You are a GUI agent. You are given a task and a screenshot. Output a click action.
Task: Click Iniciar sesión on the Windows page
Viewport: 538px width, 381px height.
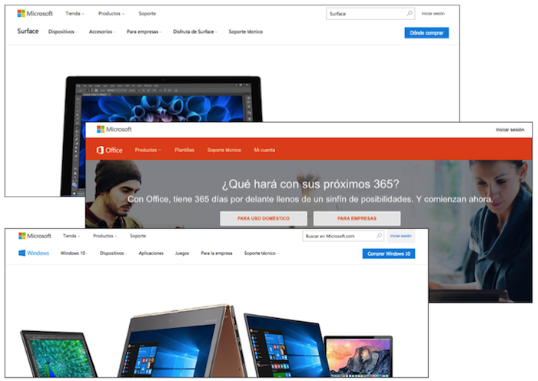pyautogui.click(x=400, y=236)
